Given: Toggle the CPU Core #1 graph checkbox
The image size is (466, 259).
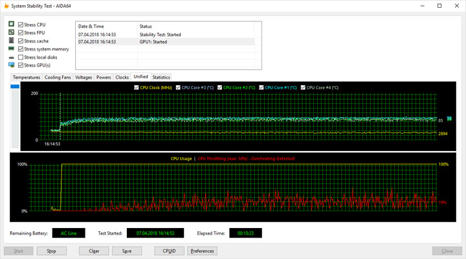Looking at the screenshot, I should tap(261, 88).
